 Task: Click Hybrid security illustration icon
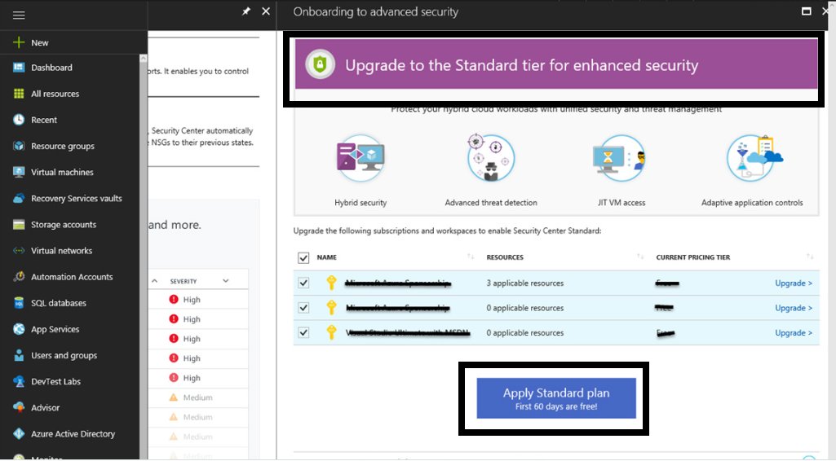(360, 158)
